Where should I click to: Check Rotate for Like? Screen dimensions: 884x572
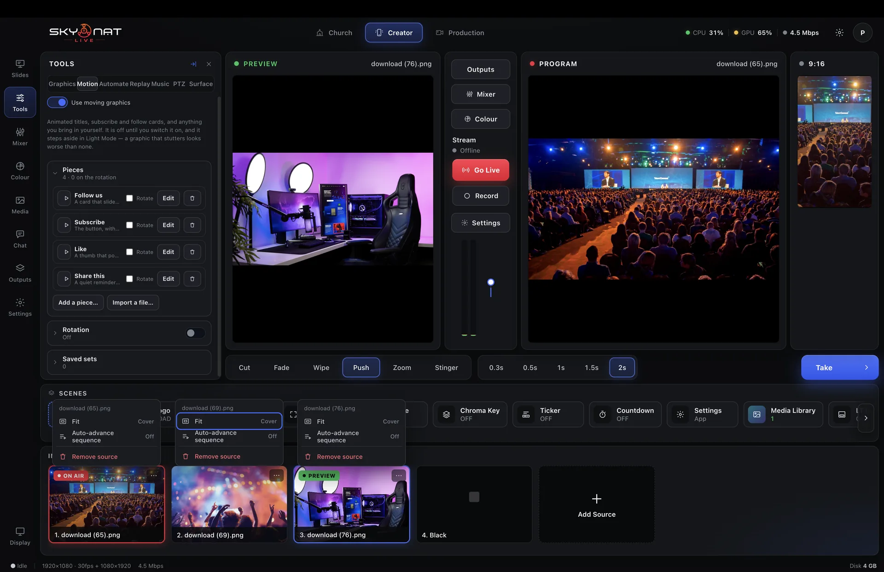(129, 252)
